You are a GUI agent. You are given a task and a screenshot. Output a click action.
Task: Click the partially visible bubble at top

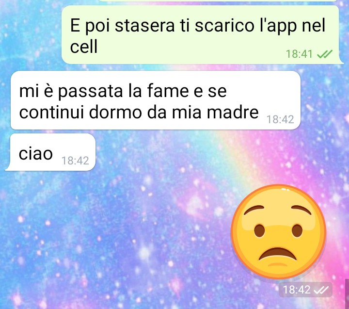[x=218, y=0]
